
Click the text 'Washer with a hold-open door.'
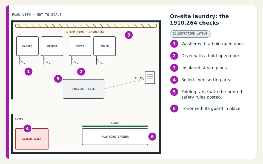[x=213, y=44]
